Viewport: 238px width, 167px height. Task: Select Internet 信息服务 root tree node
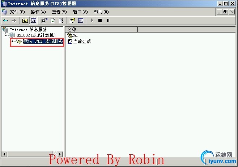point(28,30)
